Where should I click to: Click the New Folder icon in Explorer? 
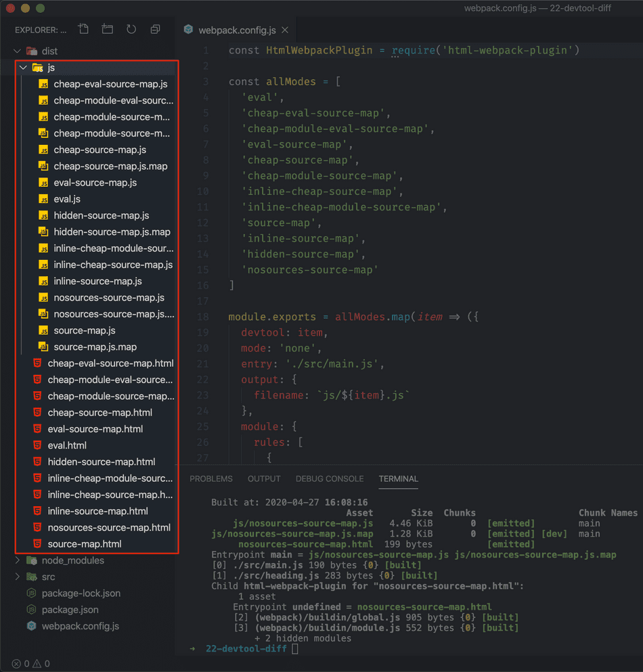(107, 29)
